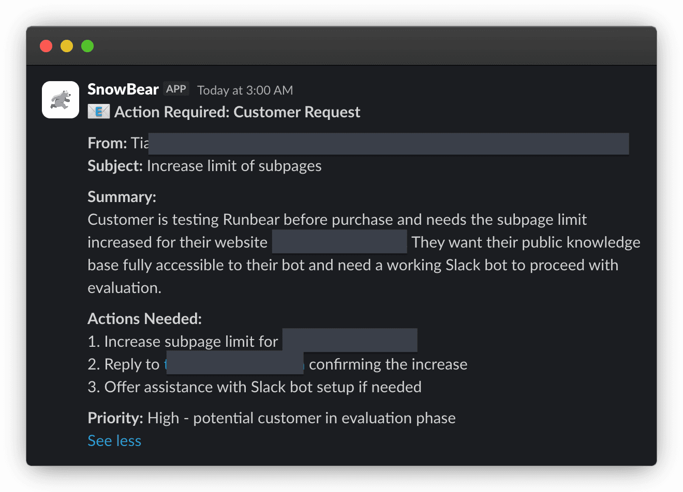683x492 pixels.
Task: Maximize the window with the green button
Action: (x=87, y=46)
